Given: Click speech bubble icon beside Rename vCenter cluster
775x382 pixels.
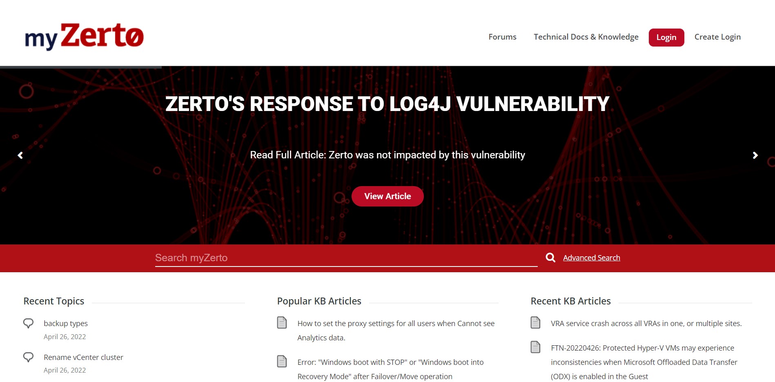Looking at the screenshot, I should click(28, 357).
